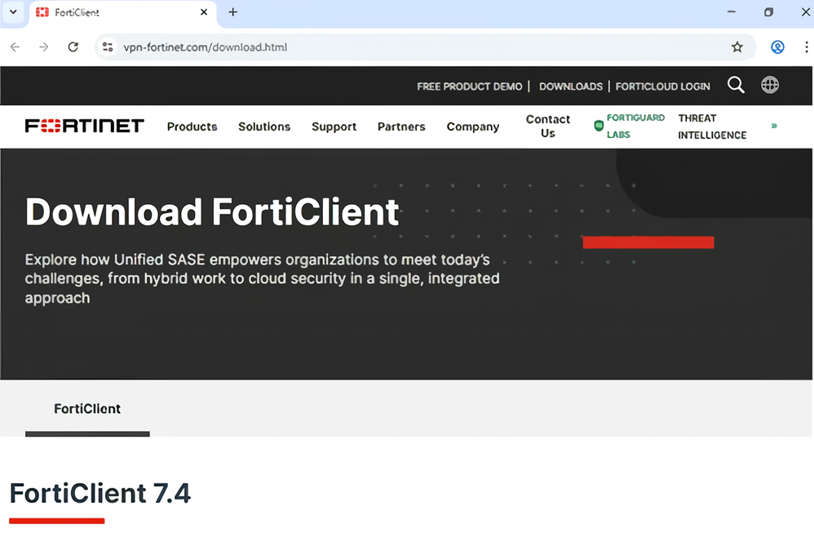Open the tab search chevron
This screenshot has height=555, width=814.
click(12, 12)
